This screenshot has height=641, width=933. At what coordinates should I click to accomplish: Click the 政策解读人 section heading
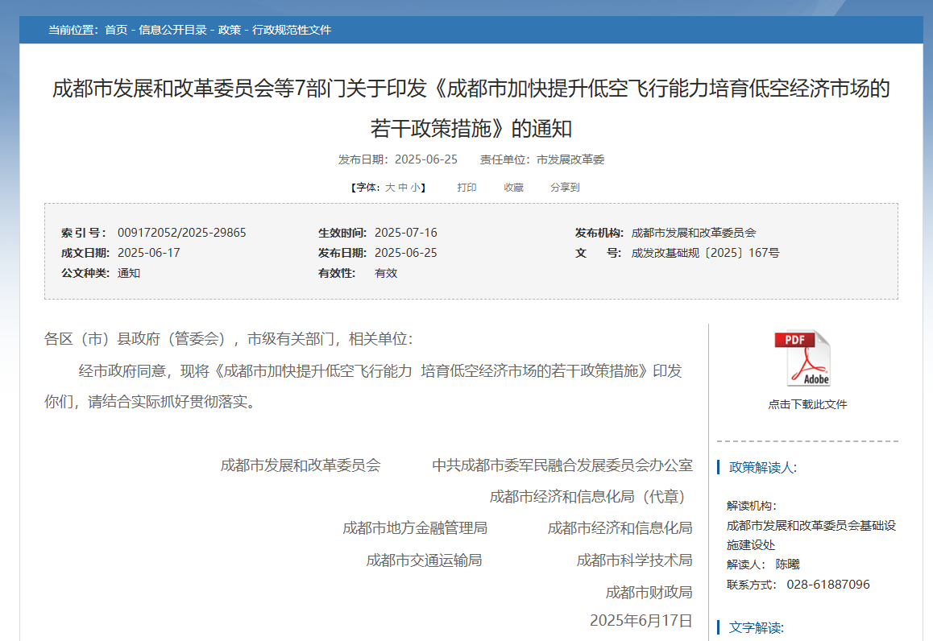click(762, 467)
